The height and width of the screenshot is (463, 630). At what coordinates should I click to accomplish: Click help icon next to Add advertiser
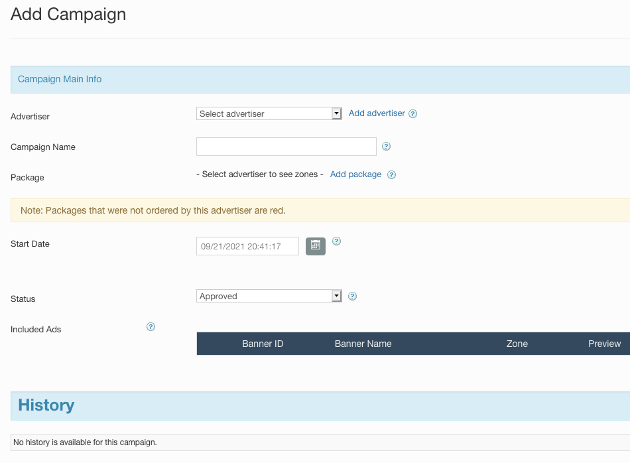(x=412, y=114)
